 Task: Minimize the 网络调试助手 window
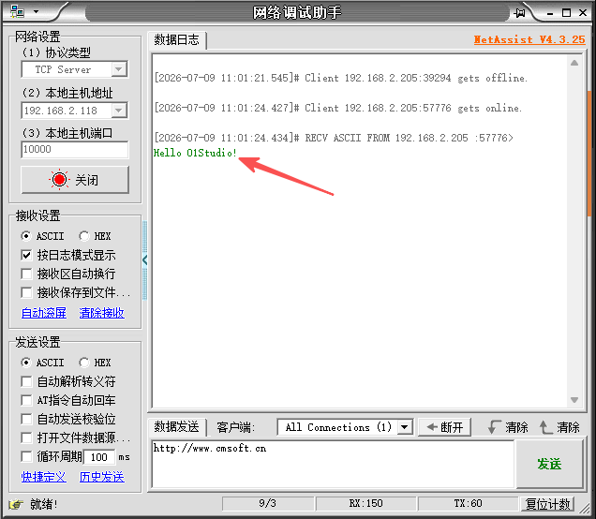550,13
